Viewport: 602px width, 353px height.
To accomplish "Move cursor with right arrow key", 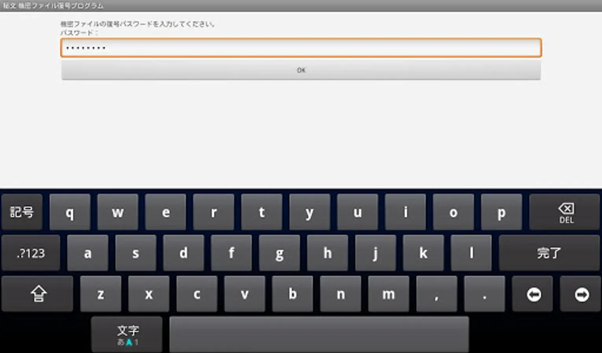I will click(581, 294).
